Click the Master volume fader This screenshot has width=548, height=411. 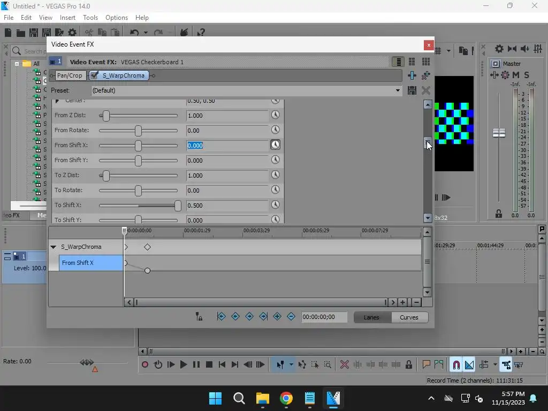point(499,133)
